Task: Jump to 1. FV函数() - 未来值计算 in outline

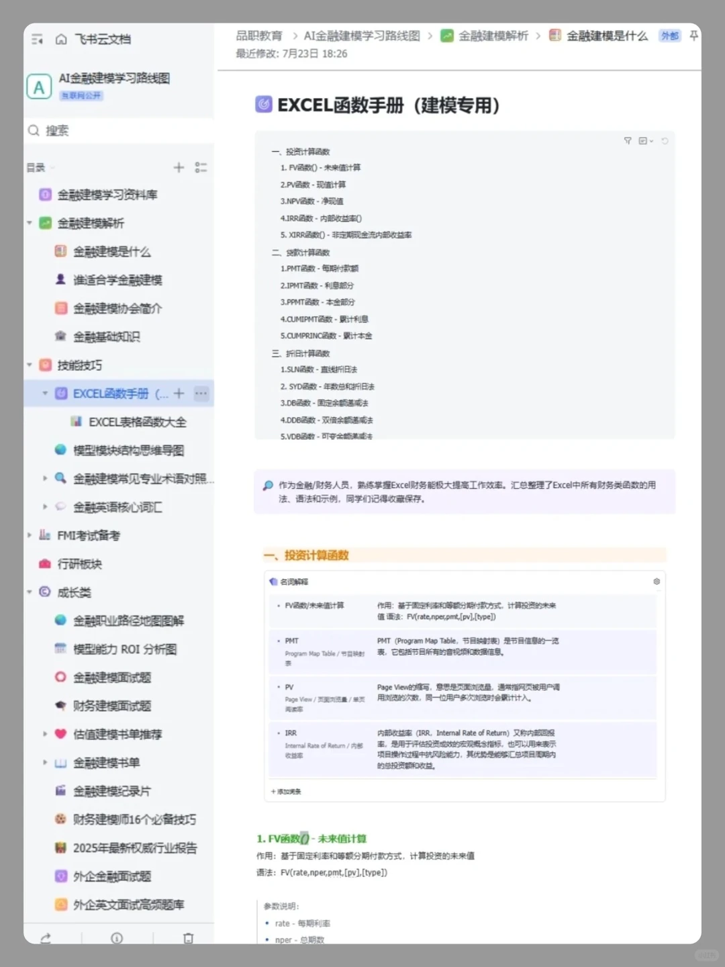Action: [x=320, y=168]
